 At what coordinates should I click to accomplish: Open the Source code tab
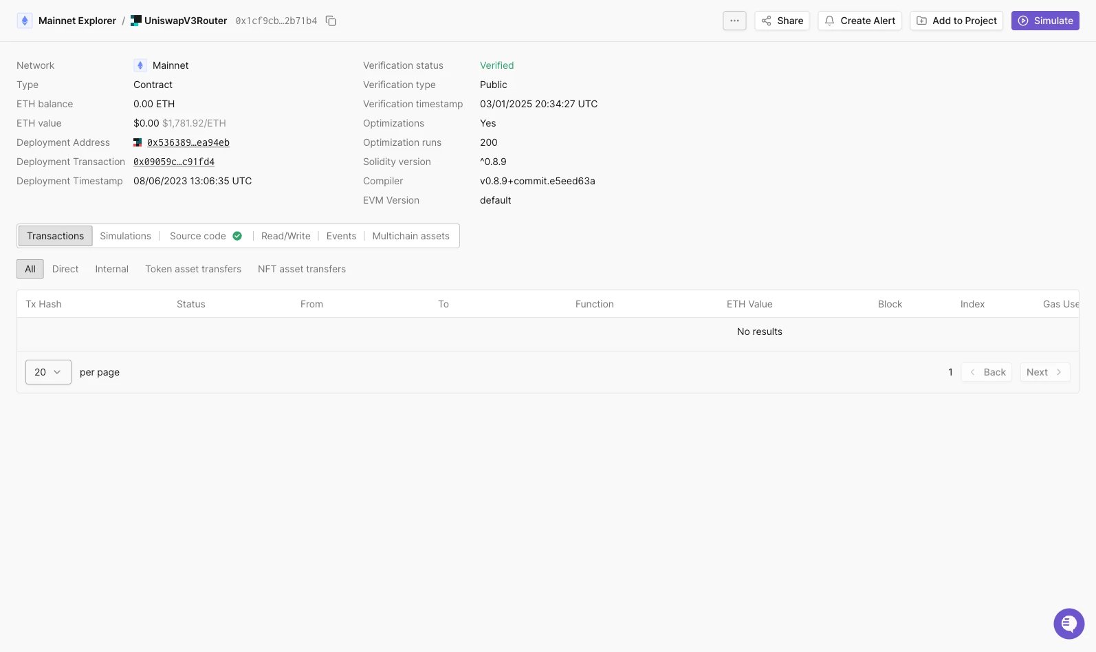(198, 236)
